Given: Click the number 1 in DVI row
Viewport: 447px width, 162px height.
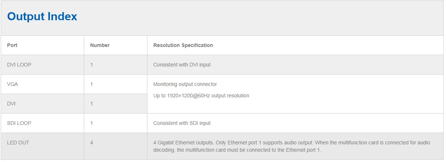Looking at the screenshot, I should [92, 104].
